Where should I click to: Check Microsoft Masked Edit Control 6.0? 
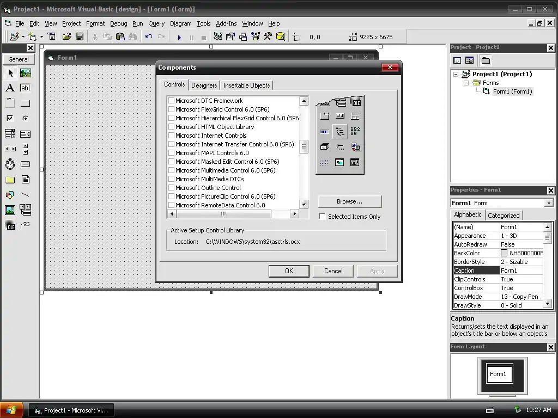pos(171,161)
